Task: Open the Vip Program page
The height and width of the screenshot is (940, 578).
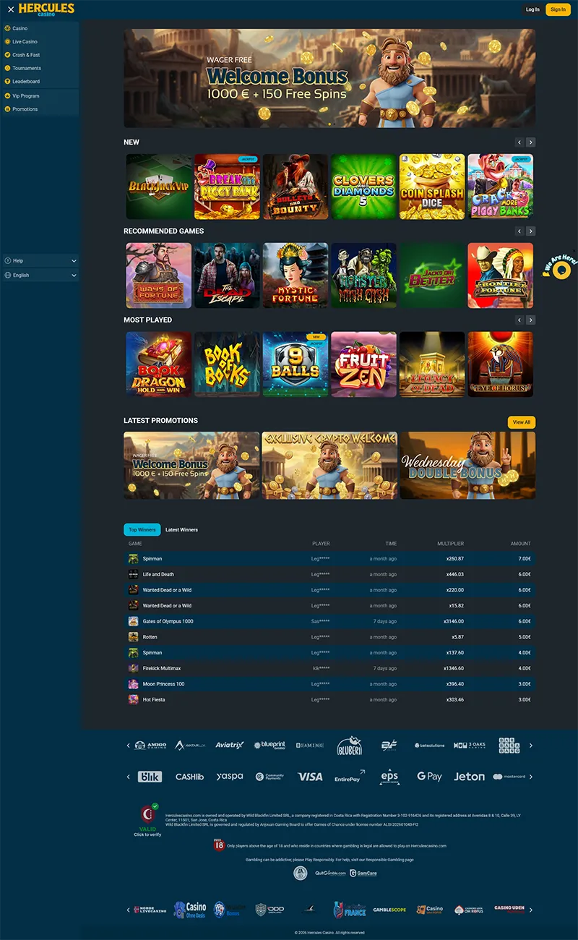Action: [40, 95]
